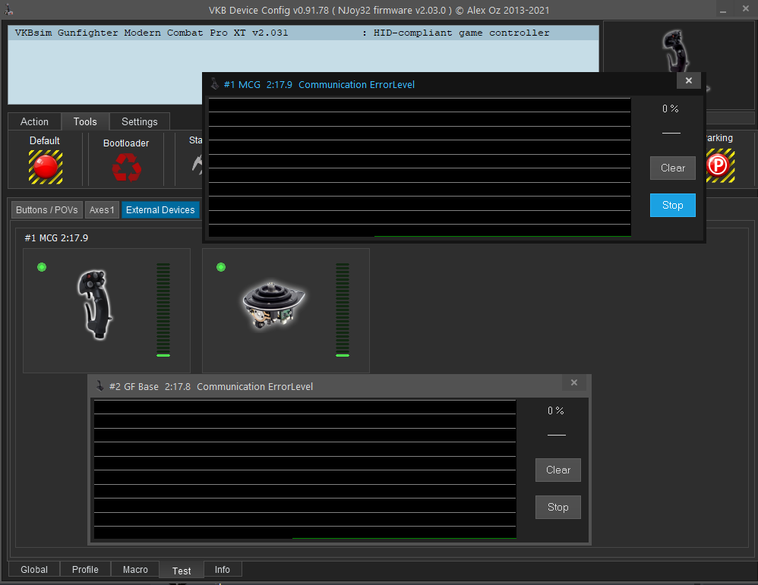The height and width of the screenshot is (585, 758).
Task: Select the External Devices tab
Action: (x=160, y=210)
